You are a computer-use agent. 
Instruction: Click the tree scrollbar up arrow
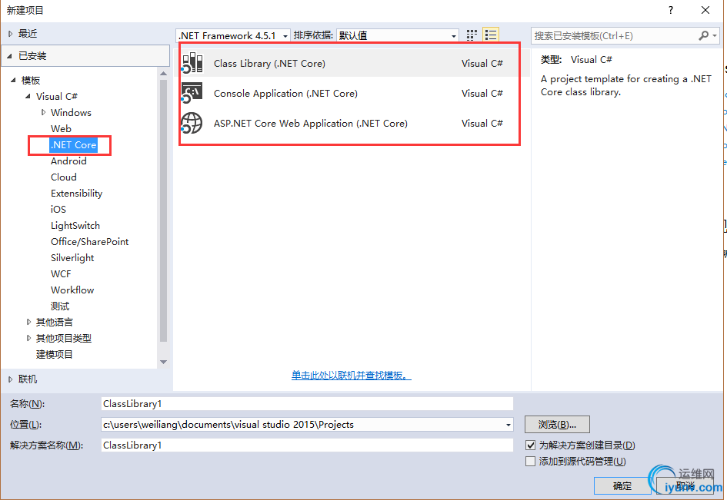coord(163,73)
